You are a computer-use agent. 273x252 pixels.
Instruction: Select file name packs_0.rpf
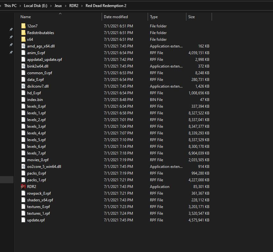click(36, 173)
